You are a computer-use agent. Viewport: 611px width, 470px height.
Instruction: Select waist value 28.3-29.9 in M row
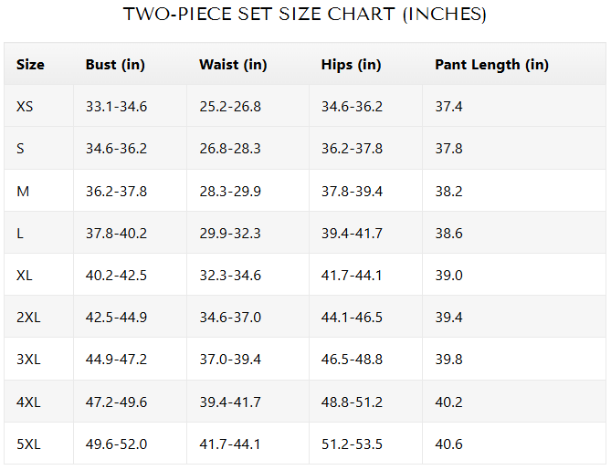click(230, 191)
